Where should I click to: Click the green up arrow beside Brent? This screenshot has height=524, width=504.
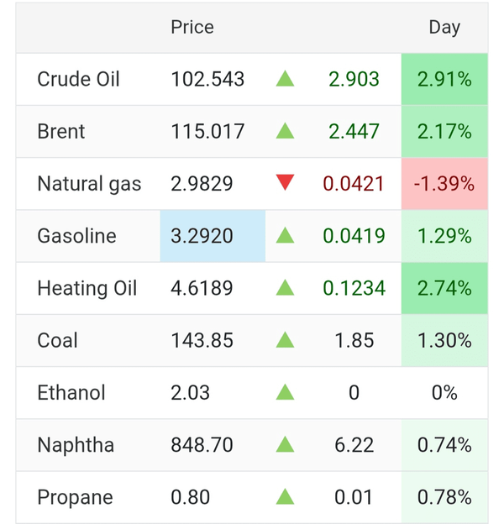click(285, 132)
